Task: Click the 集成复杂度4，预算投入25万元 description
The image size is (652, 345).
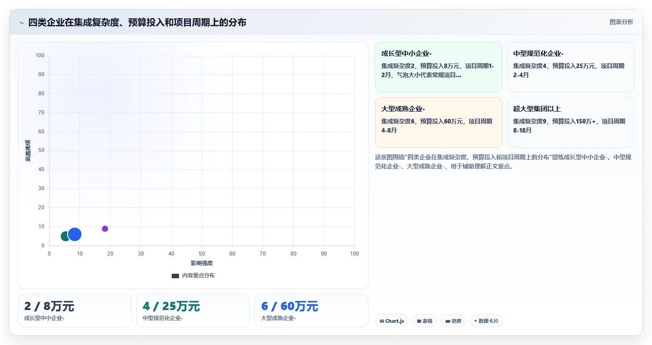Action: coord(569,70)
